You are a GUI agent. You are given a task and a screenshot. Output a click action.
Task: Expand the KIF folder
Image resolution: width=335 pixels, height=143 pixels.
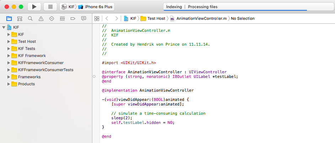click(x=9, y=34)
